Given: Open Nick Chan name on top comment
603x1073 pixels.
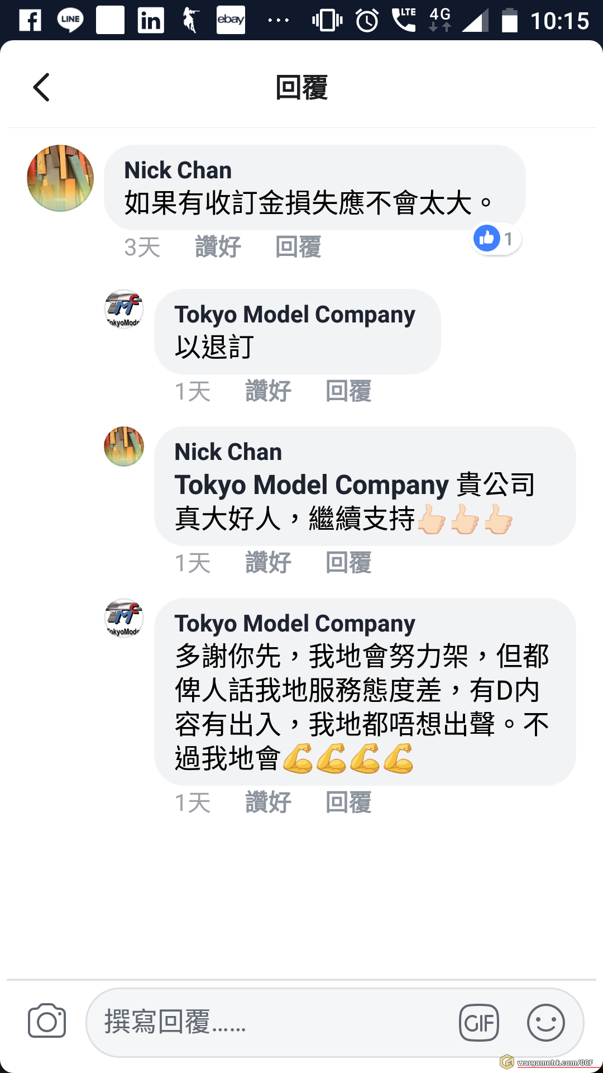Looking at the screenshot, I should click(178, 170).
